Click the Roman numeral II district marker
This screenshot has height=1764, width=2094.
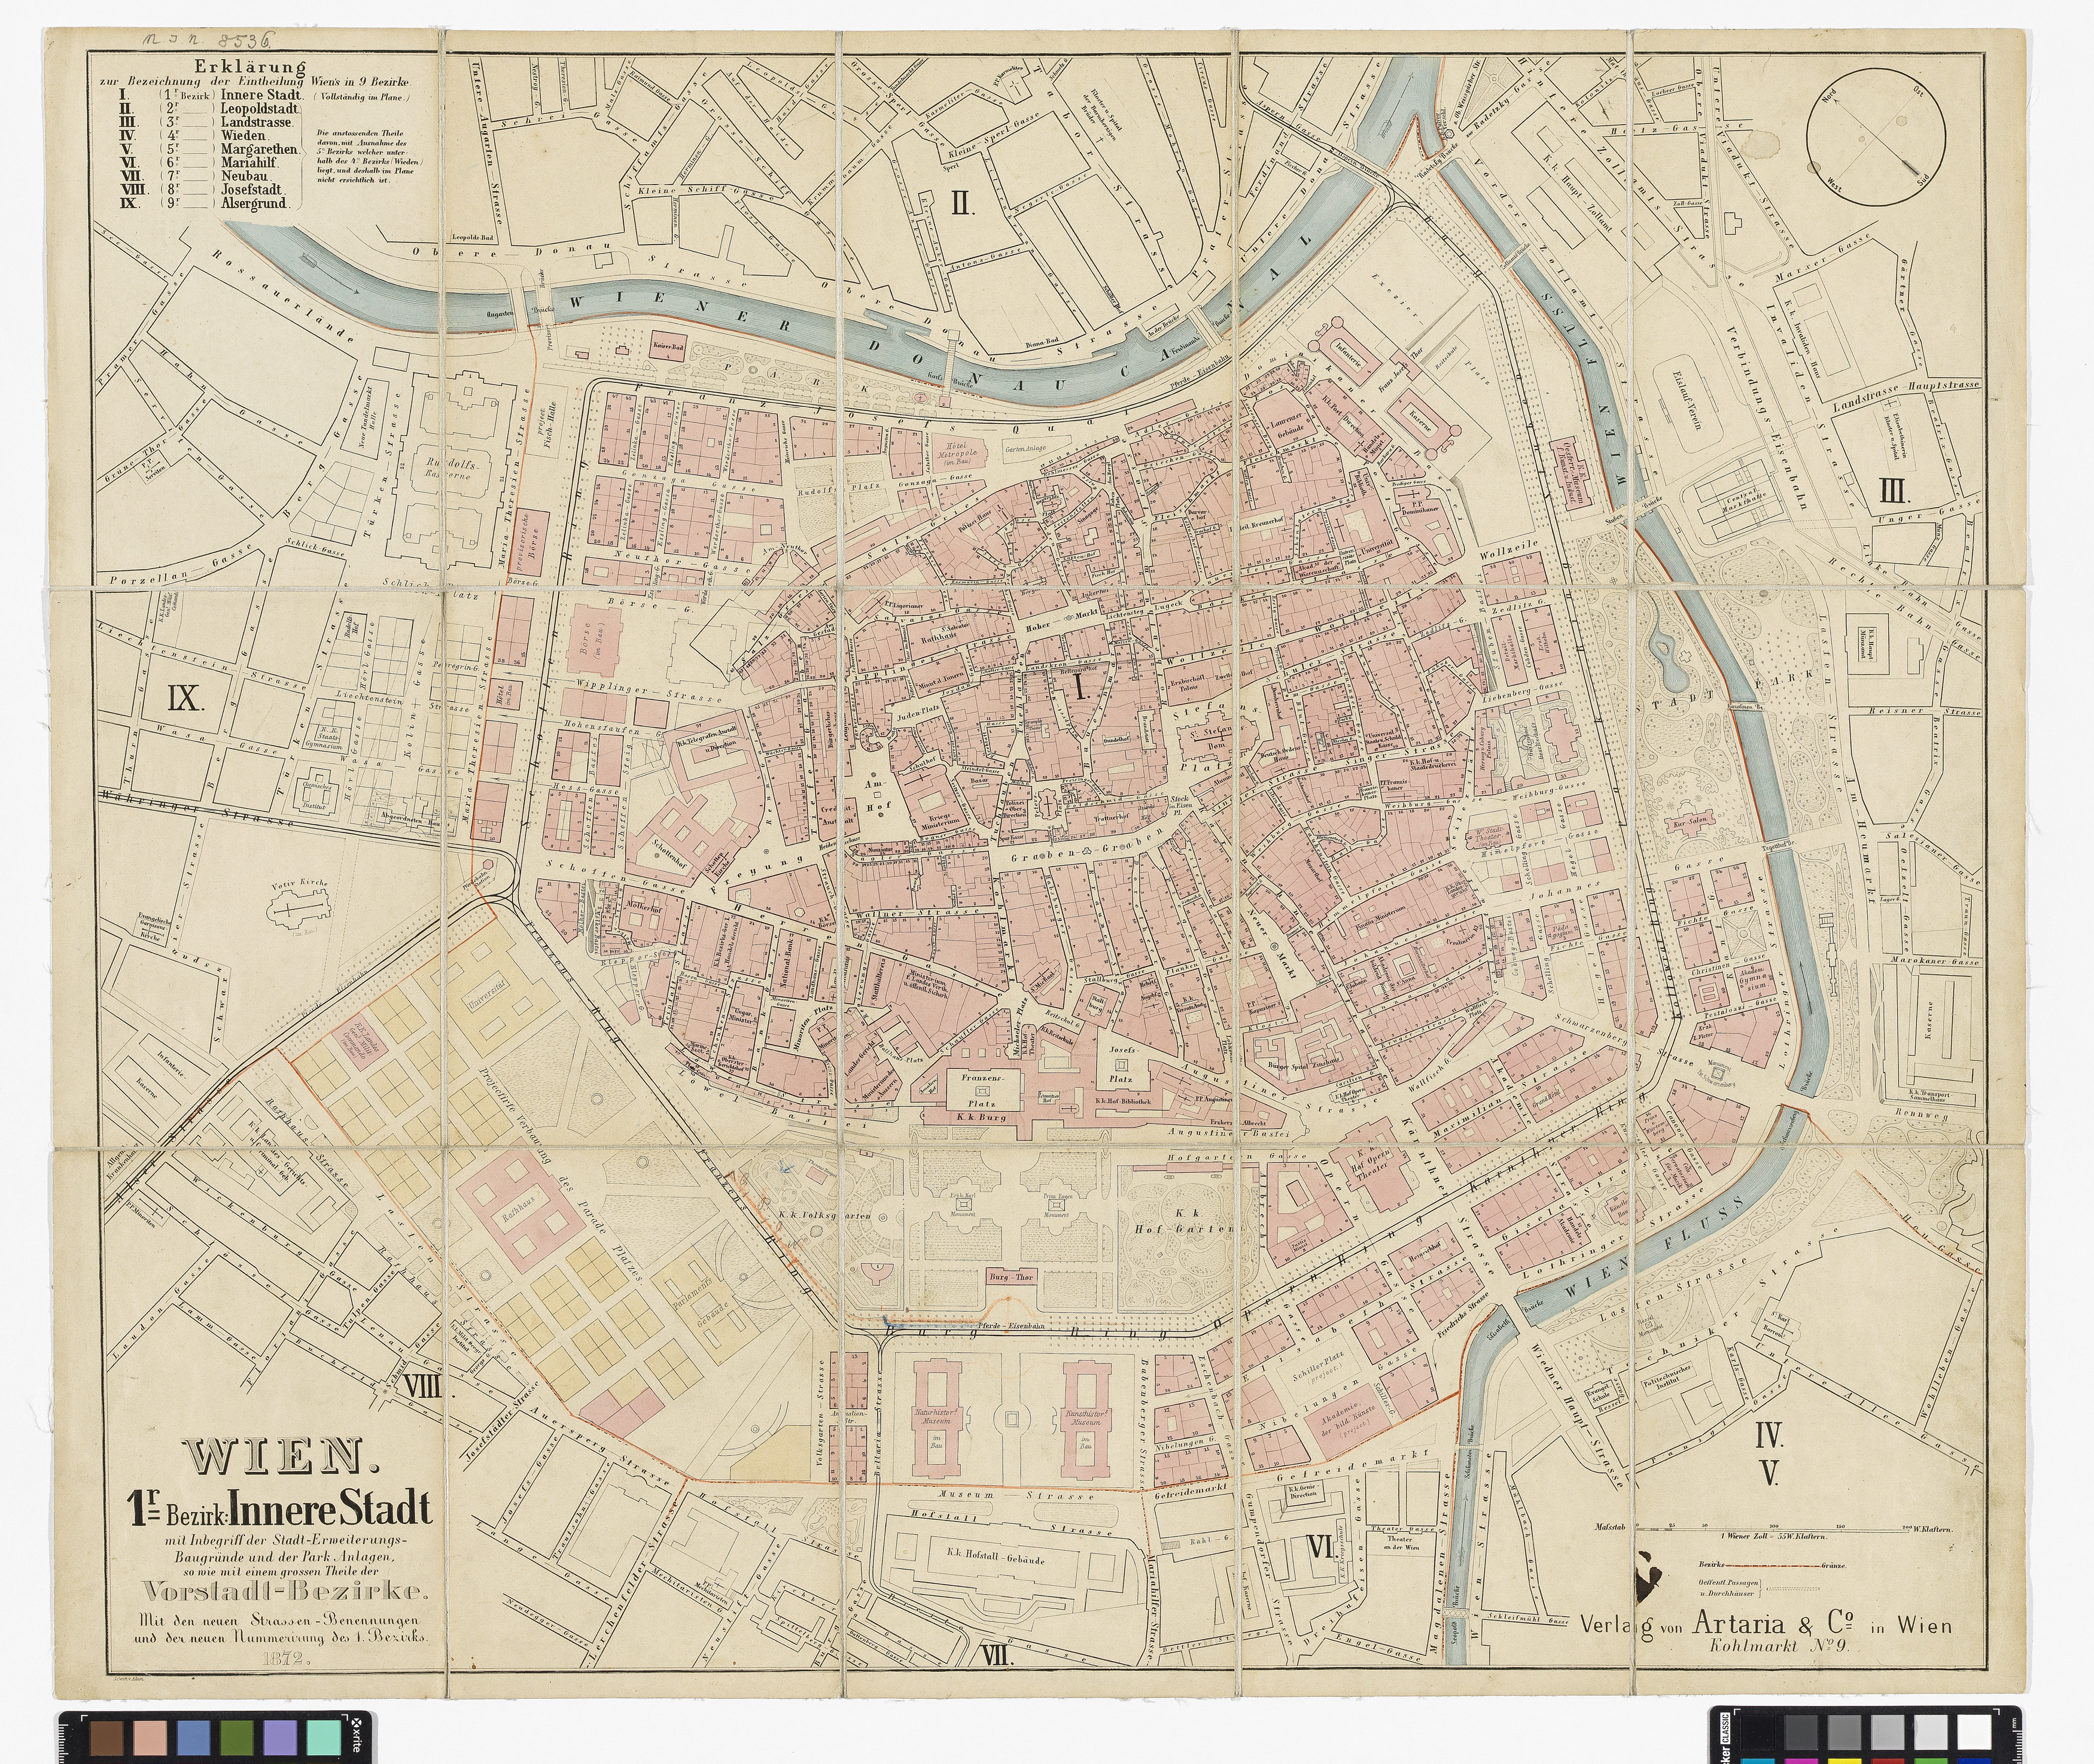961,204
